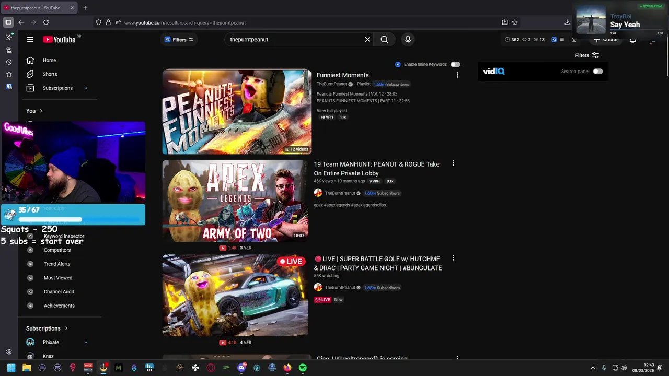
Task: Open Spotify from the taskbar
Action: point(303,368)
